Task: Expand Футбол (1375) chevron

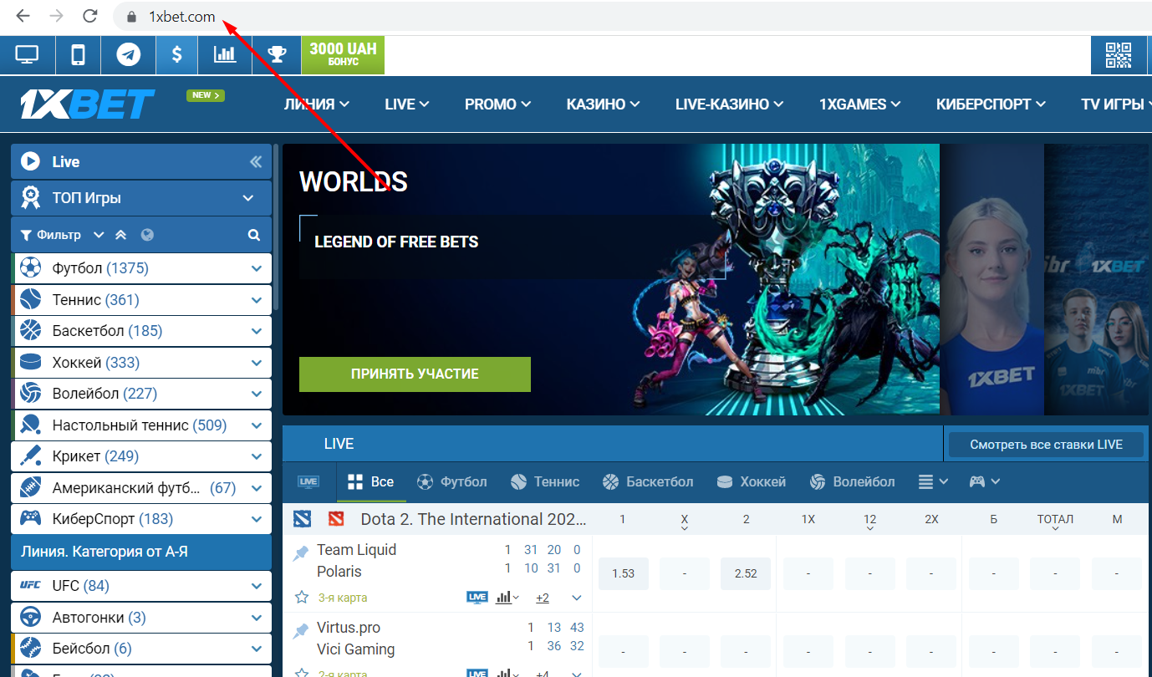Action: coord(257,268)
